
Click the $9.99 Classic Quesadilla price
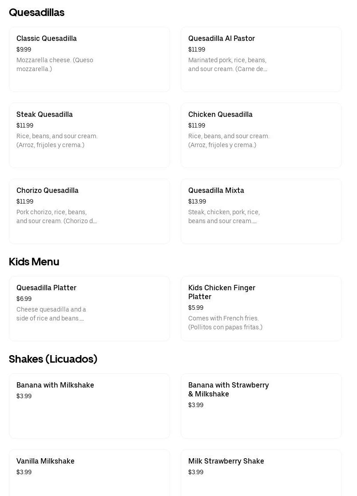[24, 50]
